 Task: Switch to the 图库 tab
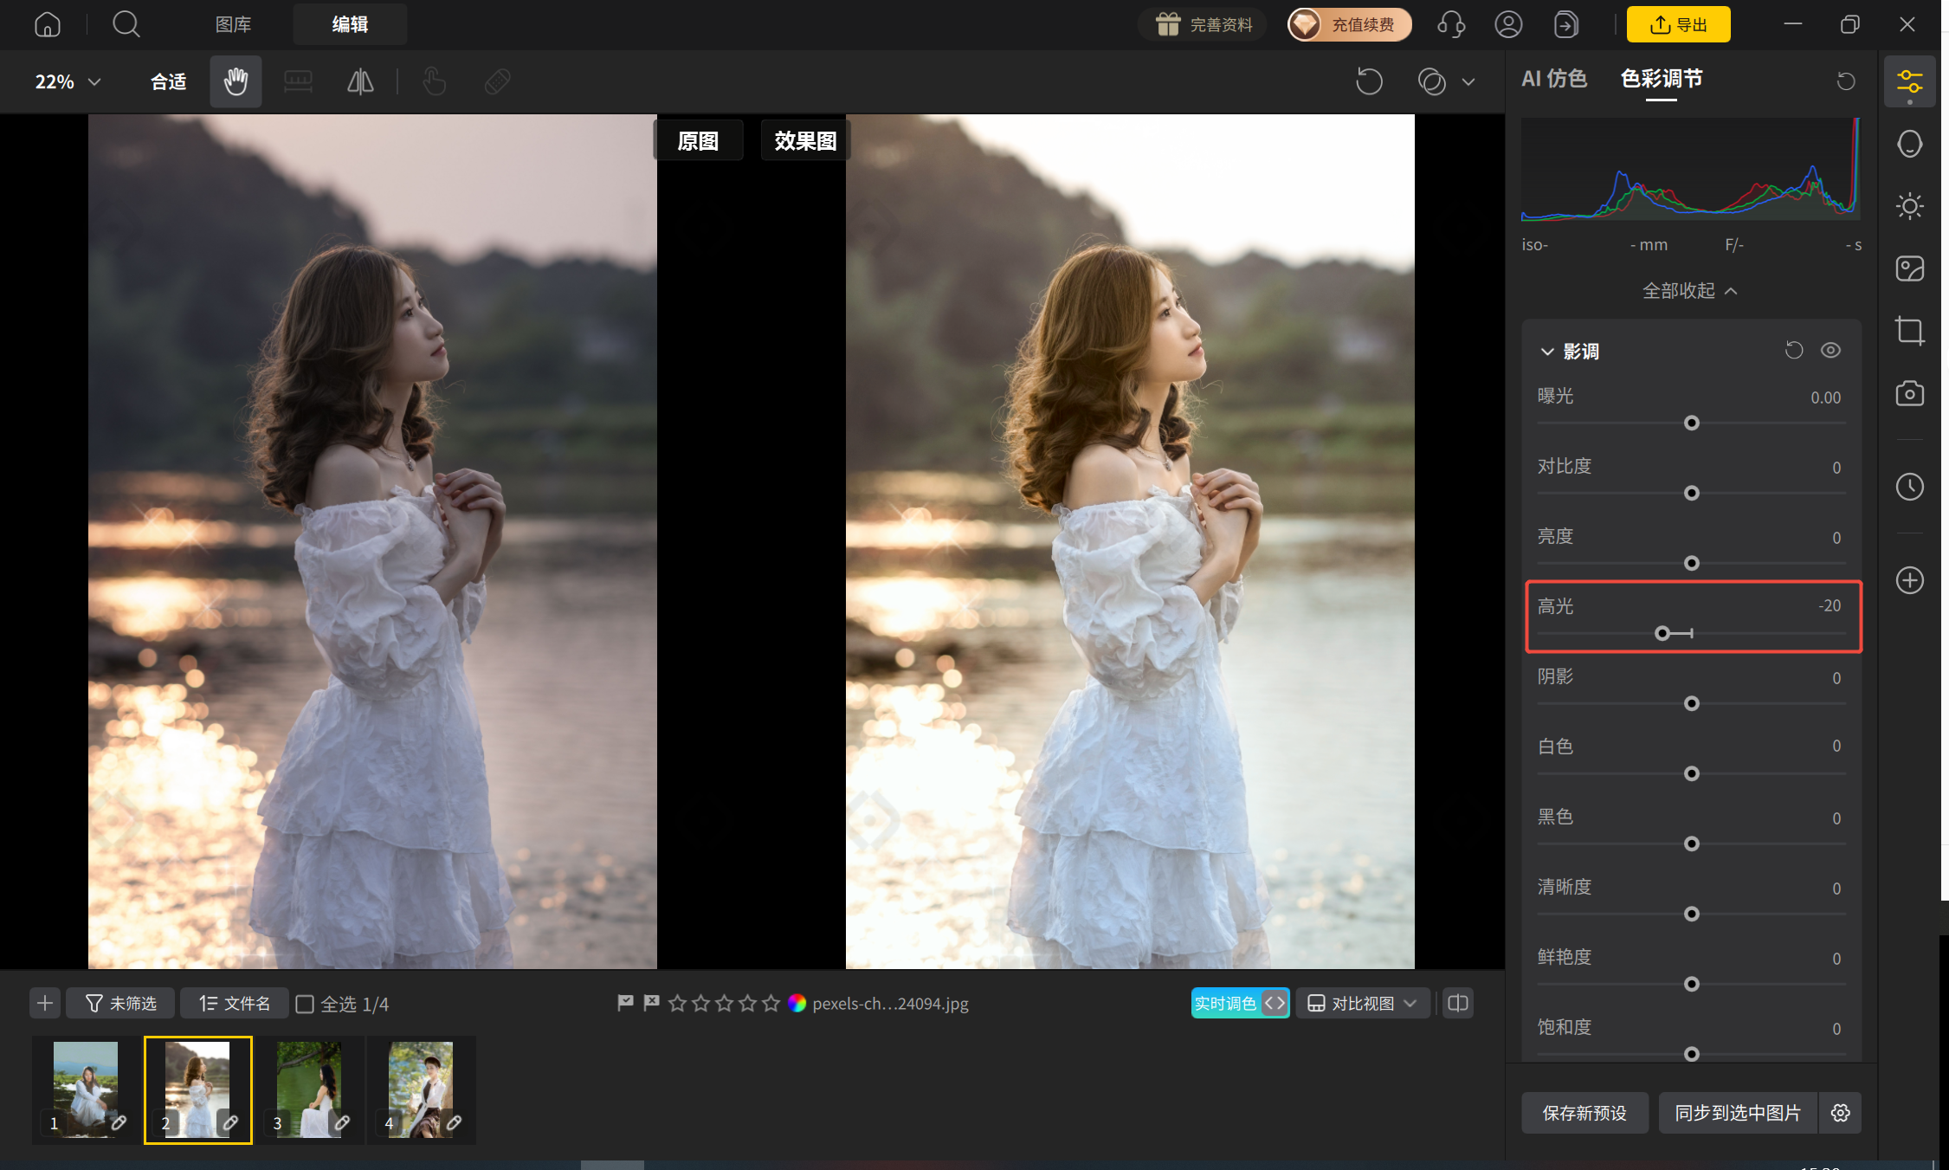coord(233,24)
